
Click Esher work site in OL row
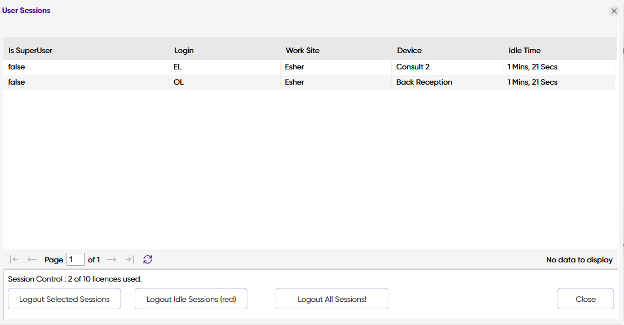(x=336, y=82)
